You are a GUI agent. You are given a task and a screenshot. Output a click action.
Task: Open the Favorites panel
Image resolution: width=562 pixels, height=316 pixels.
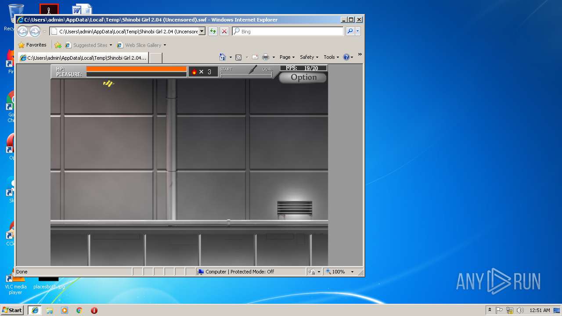[32, 45]
